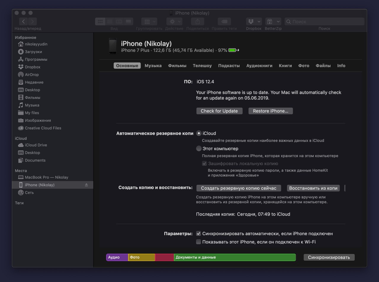Select iPhone (Nikolay) in the sidebar

53,185
